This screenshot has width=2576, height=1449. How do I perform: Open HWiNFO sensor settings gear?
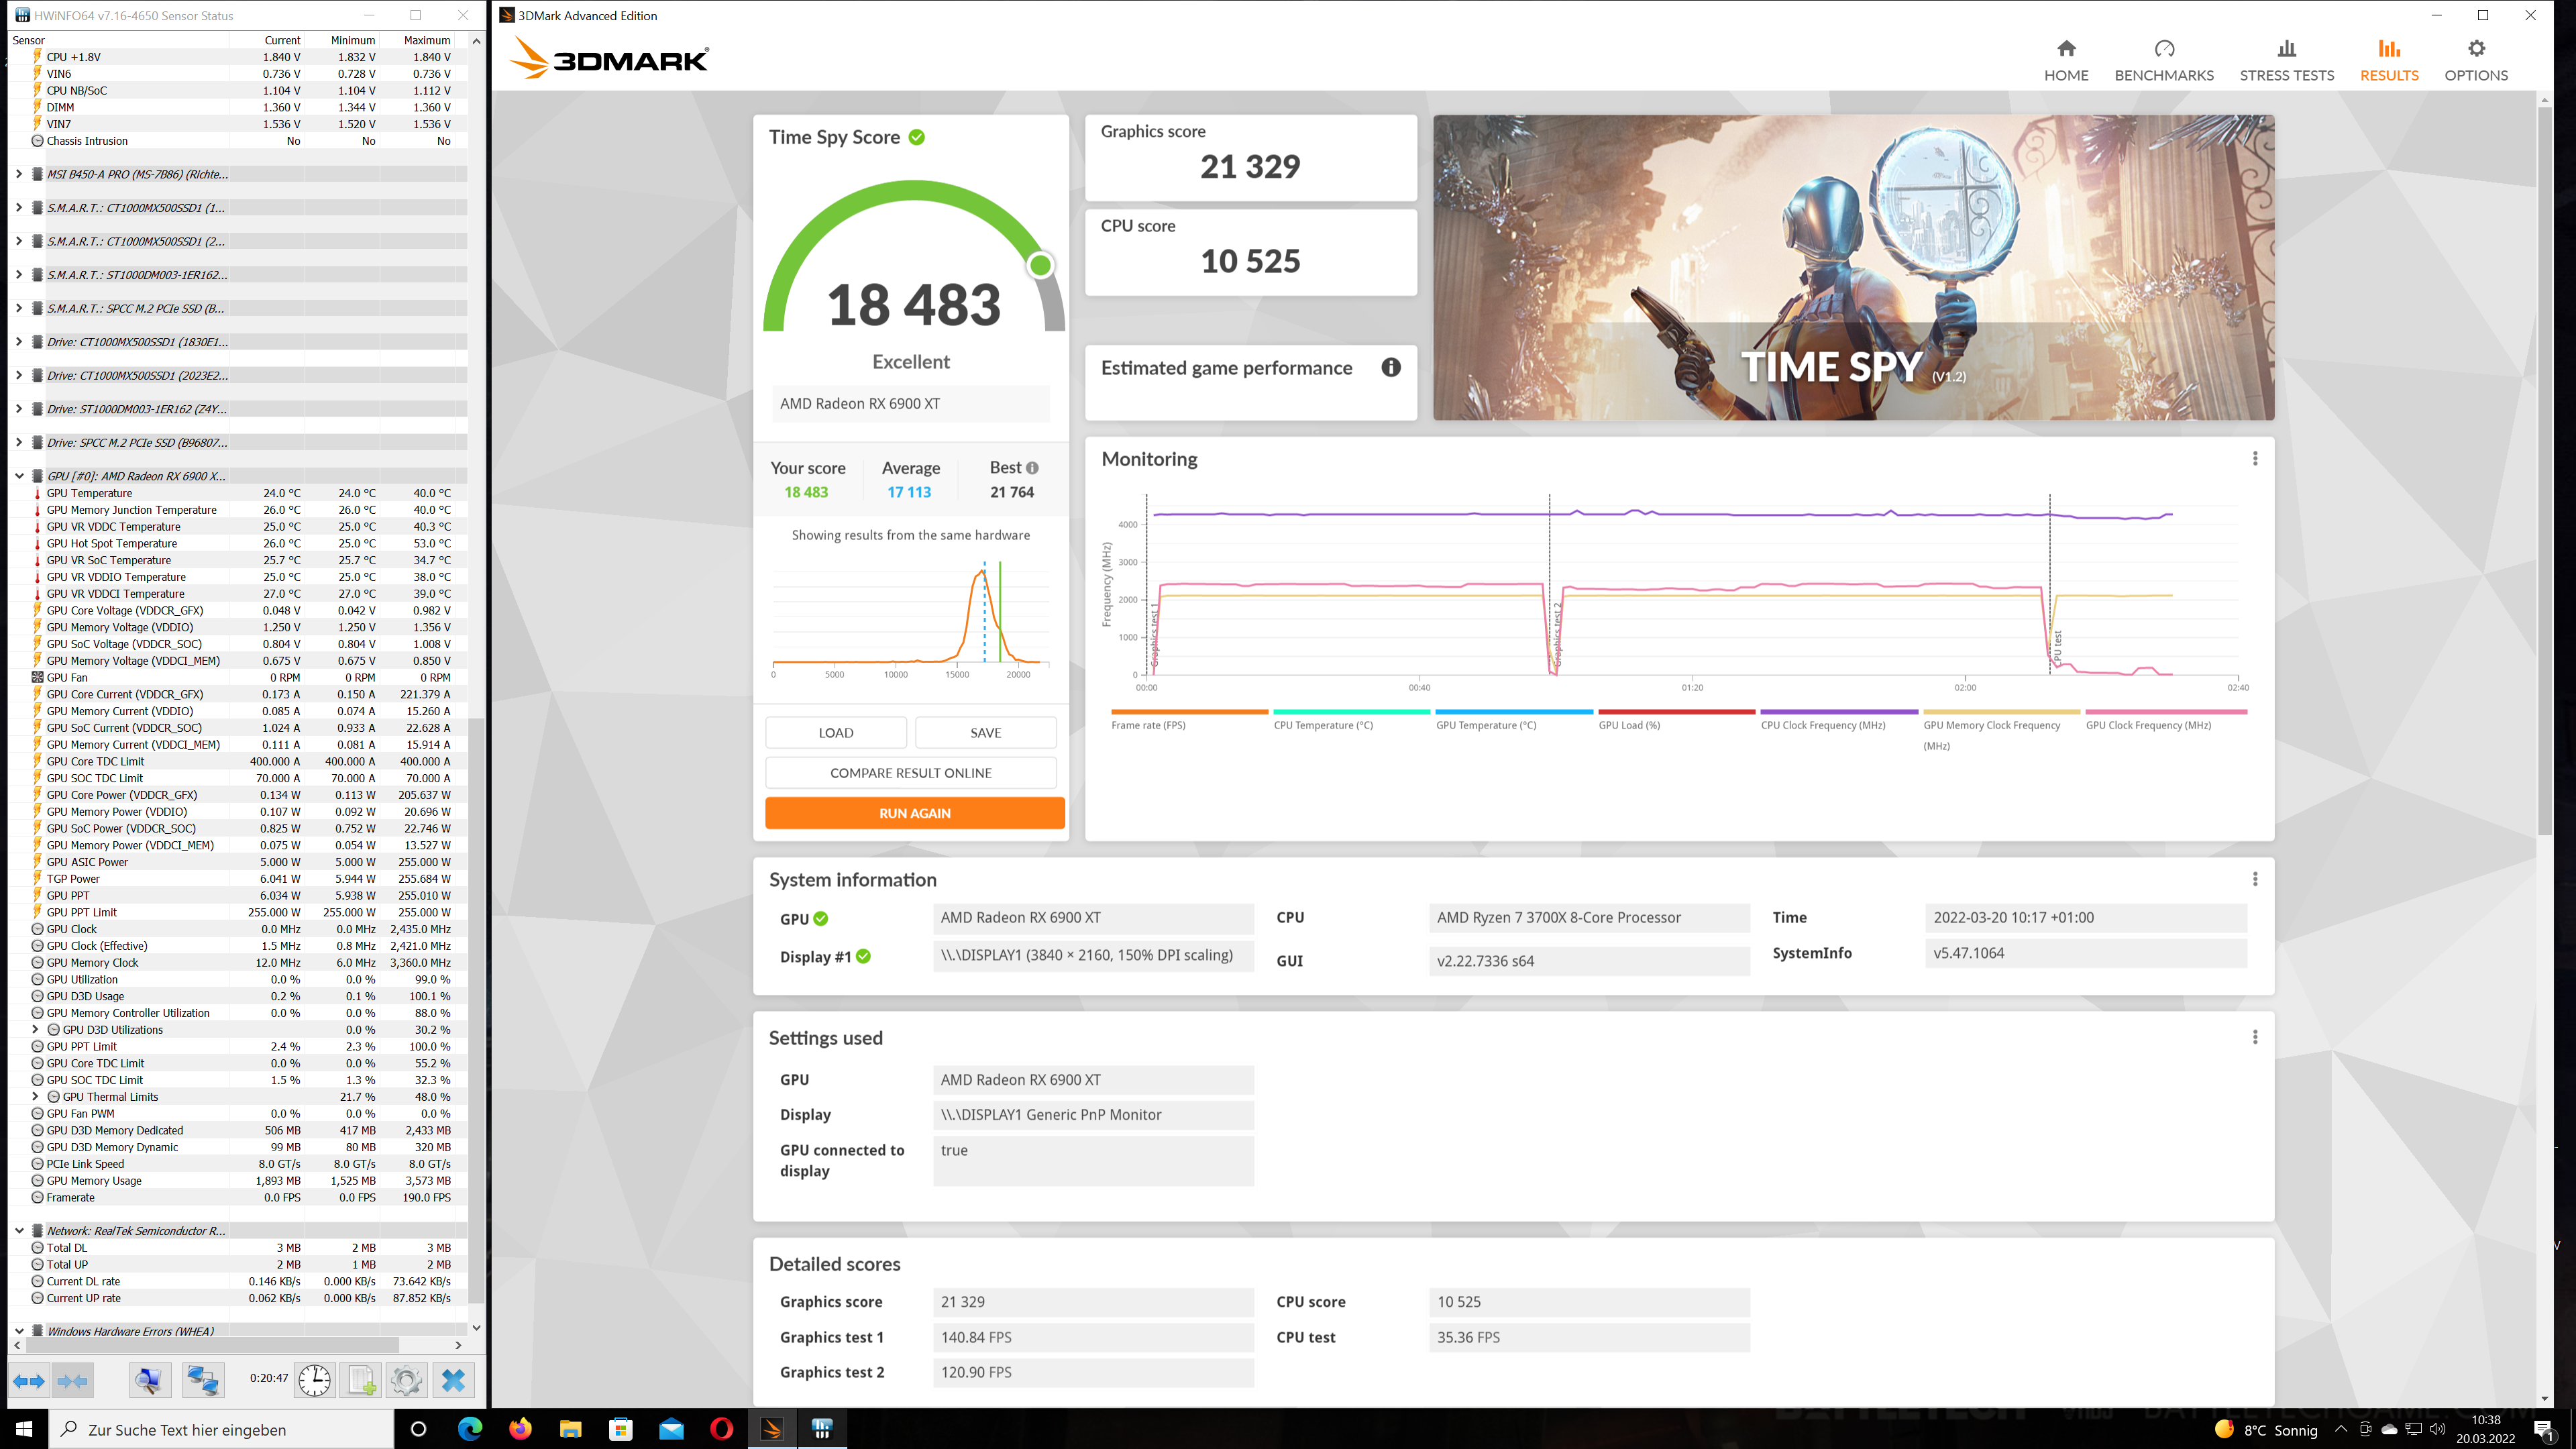[x=406, y=1380]
